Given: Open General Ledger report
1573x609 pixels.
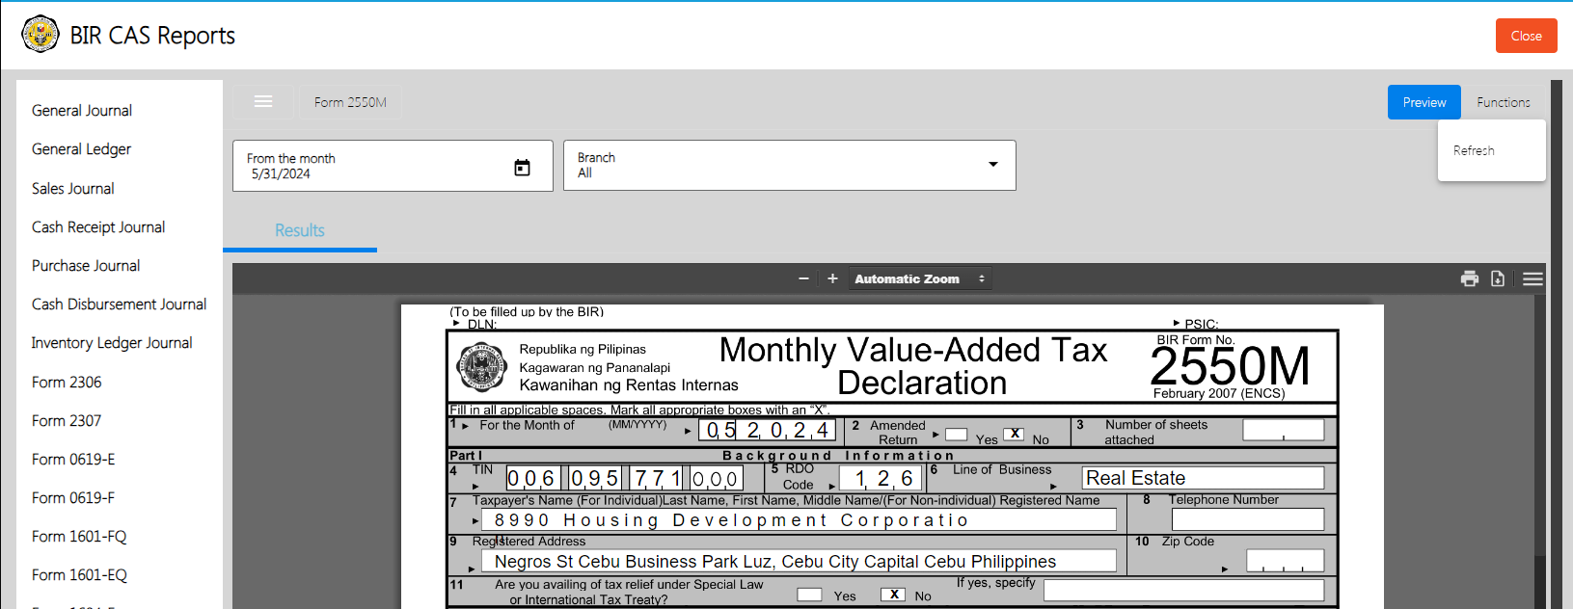Looking at the screenshot, I should 81,149.
